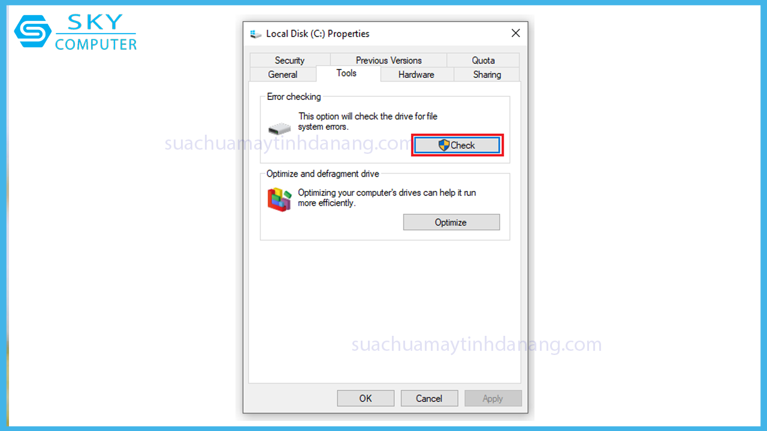The width and height of the screenshot is (767, 431).
Task: Switch to the Hardware tab
Action: coord(416,74)
